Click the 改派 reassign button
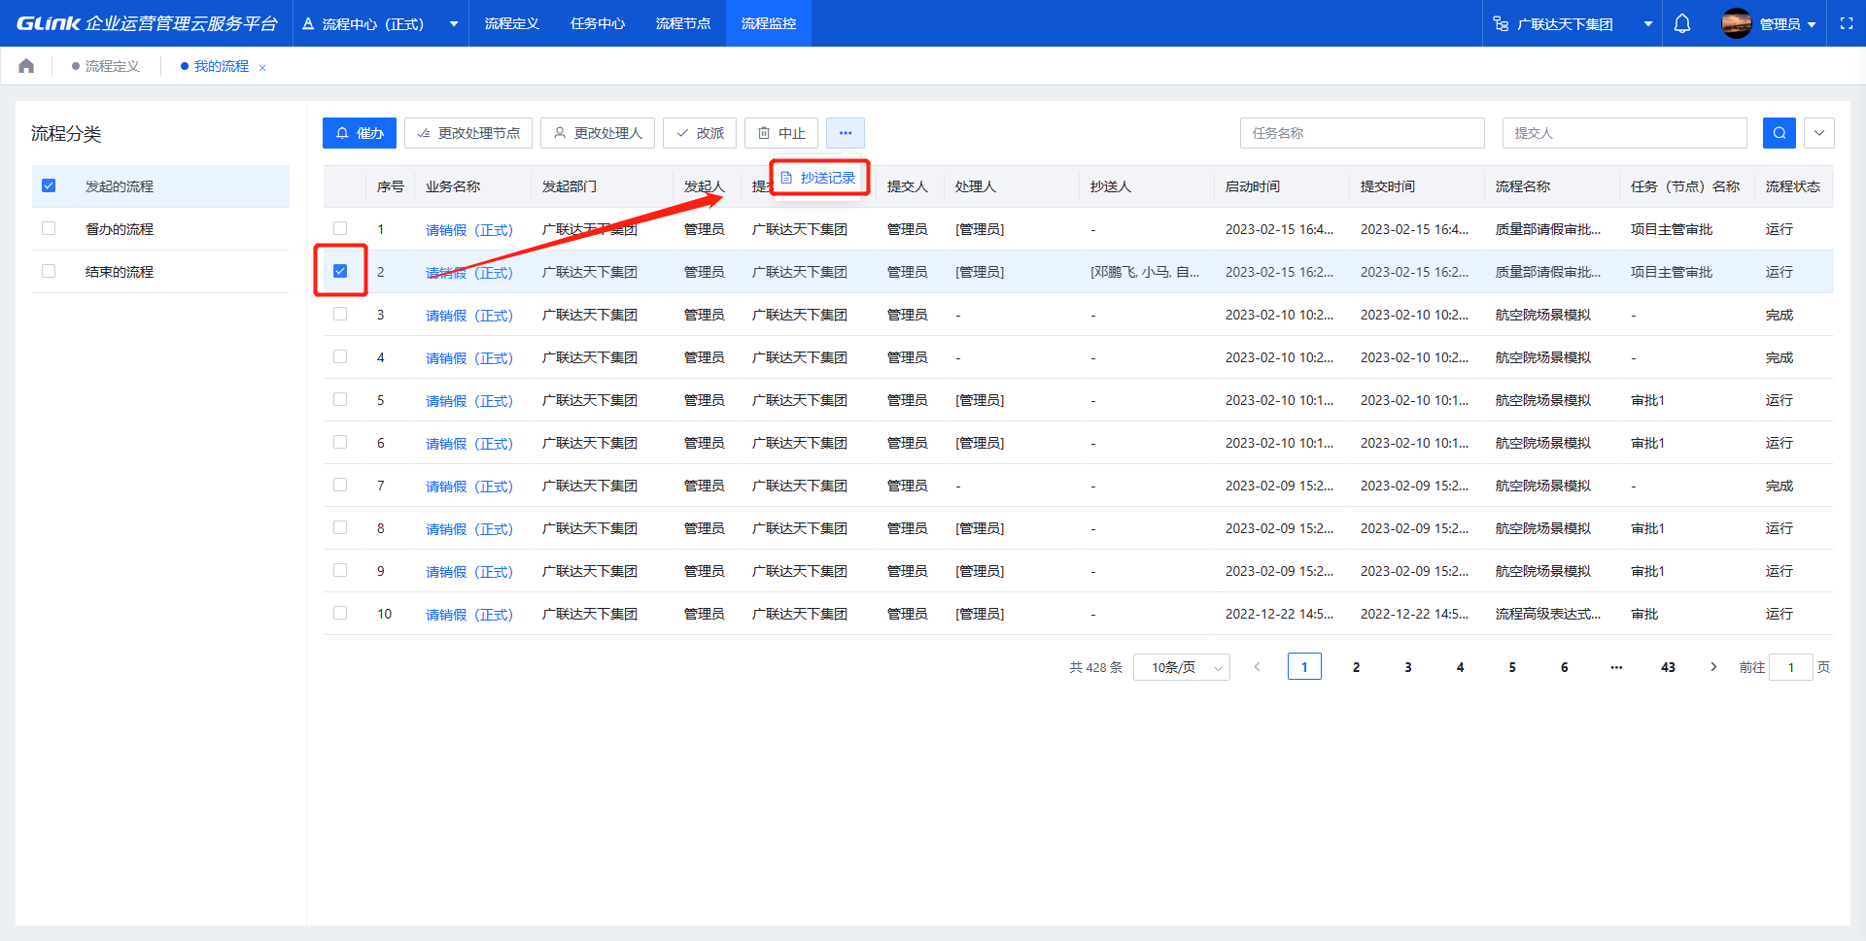This screenshot has height=941, width=1866. (700, 133)
